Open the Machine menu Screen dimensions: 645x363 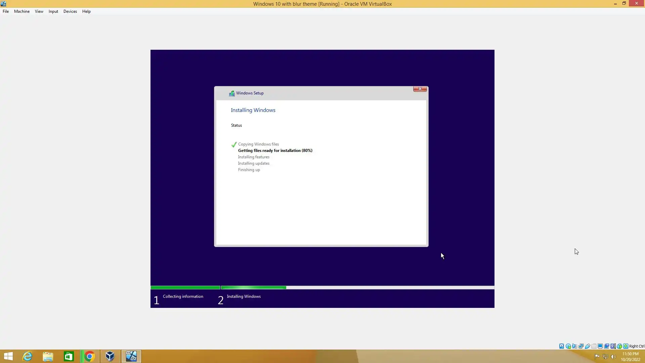coord(22,11)
